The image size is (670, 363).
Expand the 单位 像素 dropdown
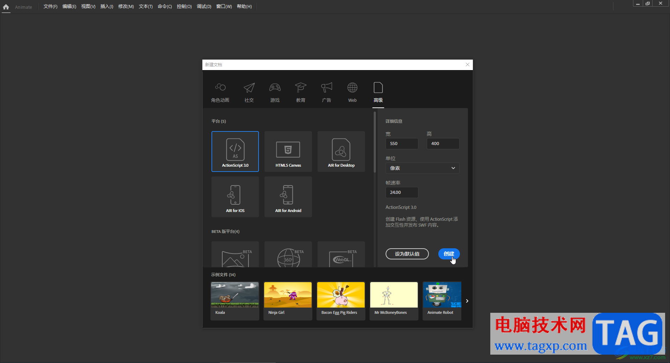coord(422,168)
